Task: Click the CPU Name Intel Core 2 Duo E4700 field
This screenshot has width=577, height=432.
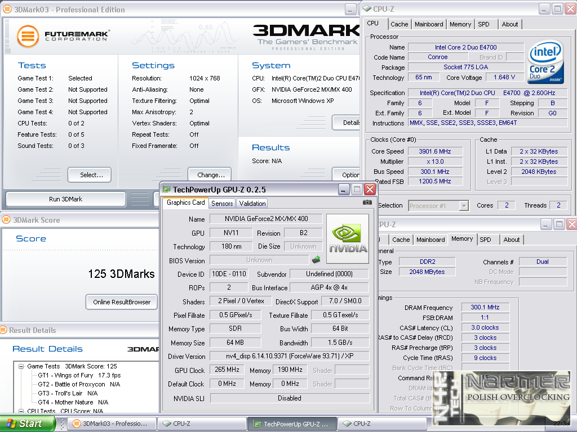Action: (466, 47)
